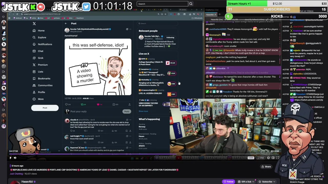Open the Just Chatting category link
This screenshot has width=328, height=184.
(x=16, y=174)
